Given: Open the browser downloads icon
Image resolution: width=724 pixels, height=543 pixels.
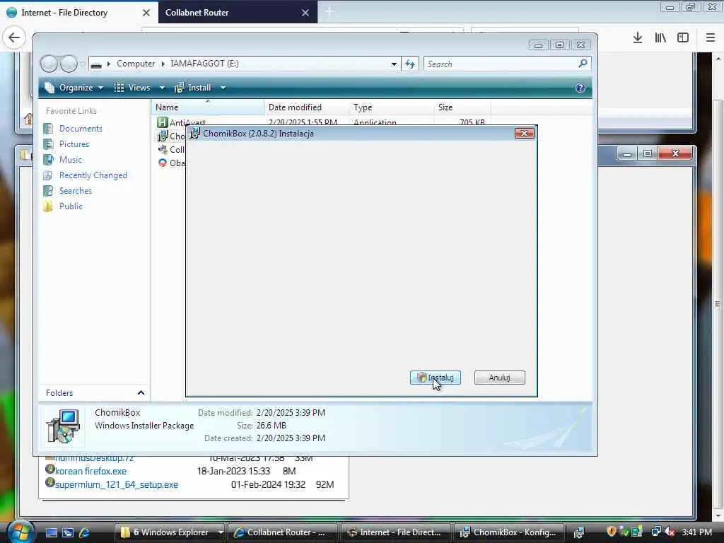Looking at the screenshot, I should pyautogui.click(x=637, y=37).
